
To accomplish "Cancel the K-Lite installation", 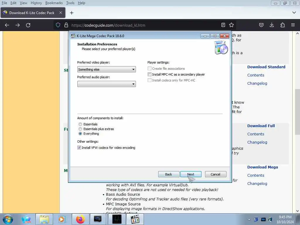I will coord(216,174).
